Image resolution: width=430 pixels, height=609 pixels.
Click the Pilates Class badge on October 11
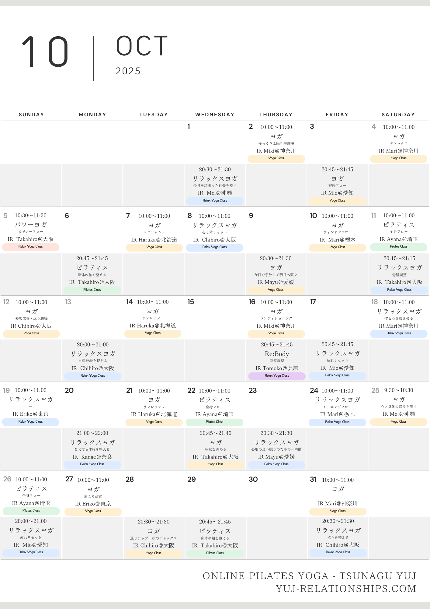point(398,247)
